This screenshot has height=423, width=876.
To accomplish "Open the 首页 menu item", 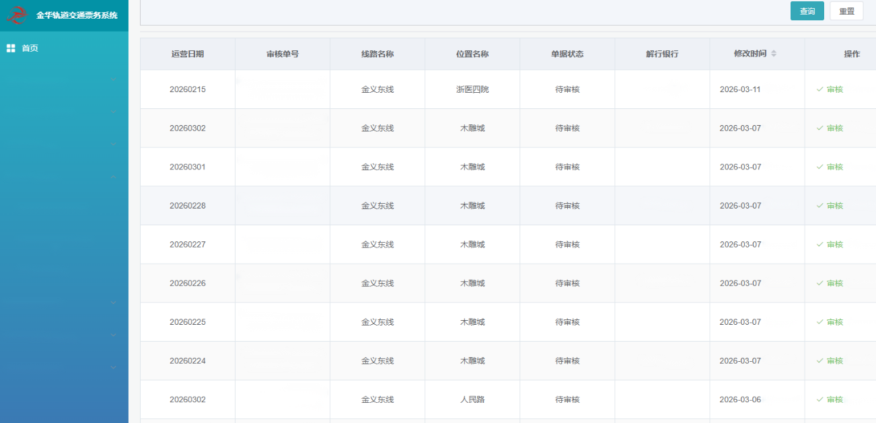I will coord(30,48).
